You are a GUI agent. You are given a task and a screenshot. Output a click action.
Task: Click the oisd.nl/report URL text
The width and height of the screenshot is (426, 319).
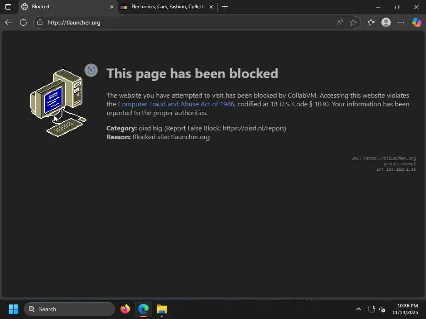click(253, 128)
